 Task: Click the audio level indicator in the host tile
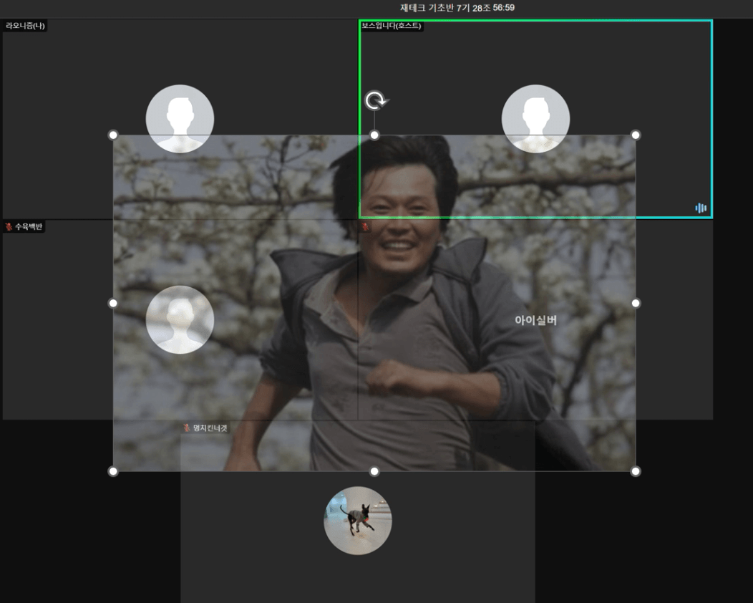coord(701,208)
